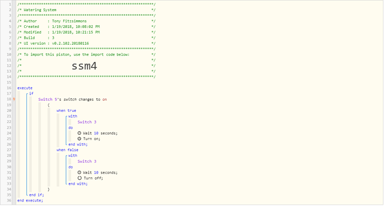Click the 'when true' block label
The height and width of the screenshot is (207, 386).
(66, 111)
